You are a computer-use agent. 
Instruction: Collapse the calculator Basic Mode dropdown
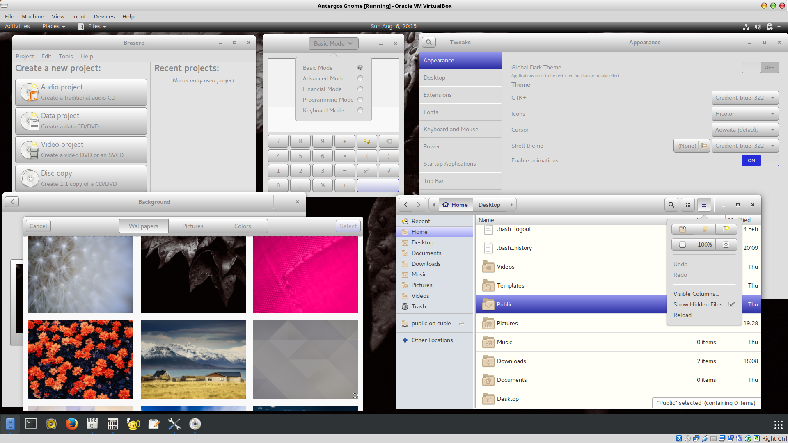(333, 43)
